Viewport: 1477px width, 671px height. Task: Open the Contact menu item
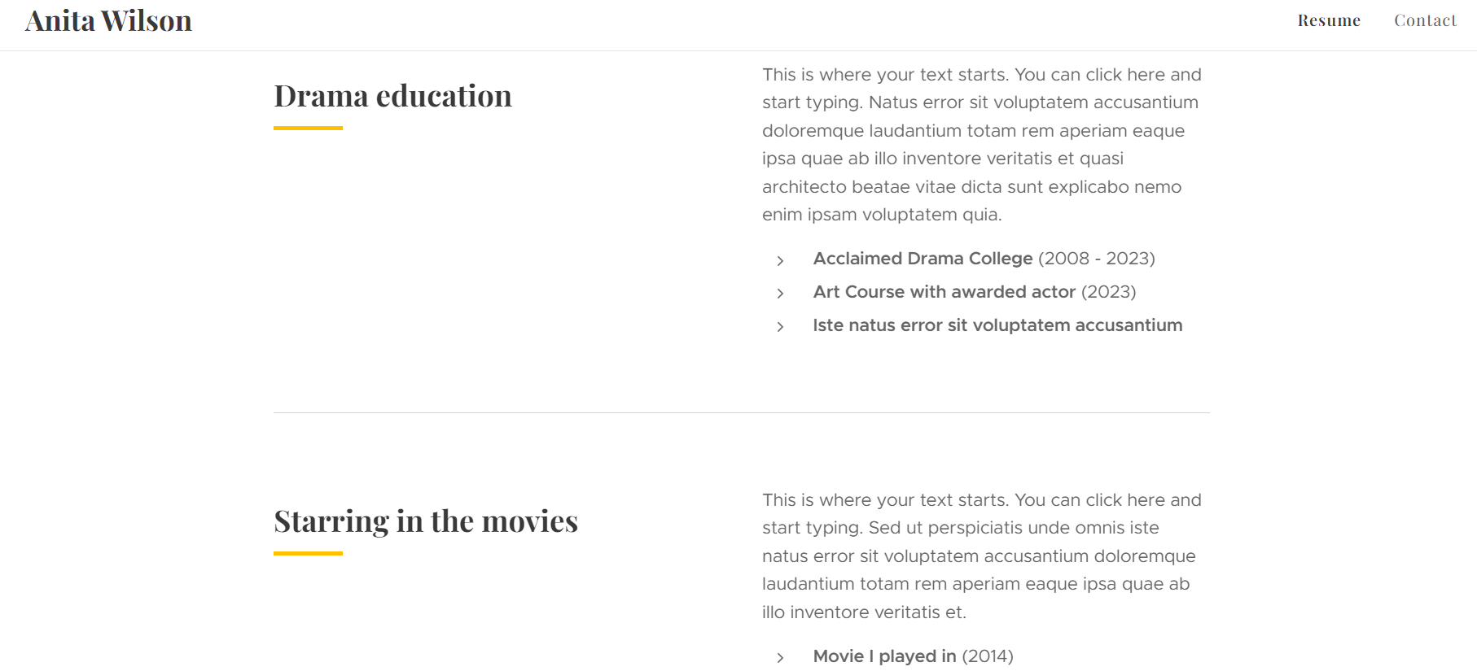tap(1425, 20)
